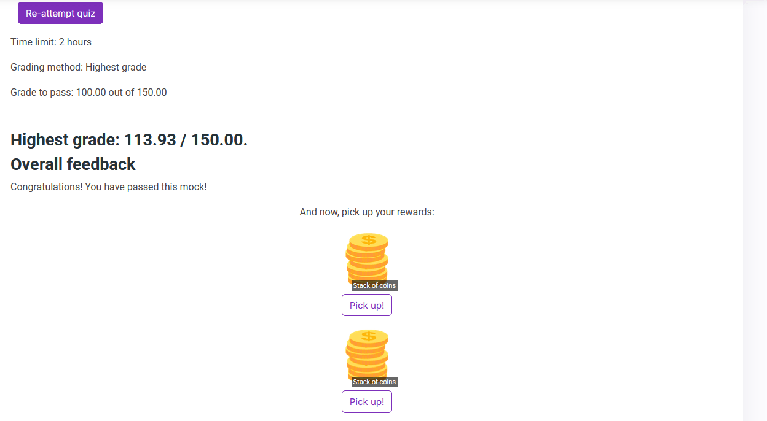The width and height of the screenshot is (767, 421).
Task: Click the dollar sign on the second coin stack
Action: click(x=368, y=336)
